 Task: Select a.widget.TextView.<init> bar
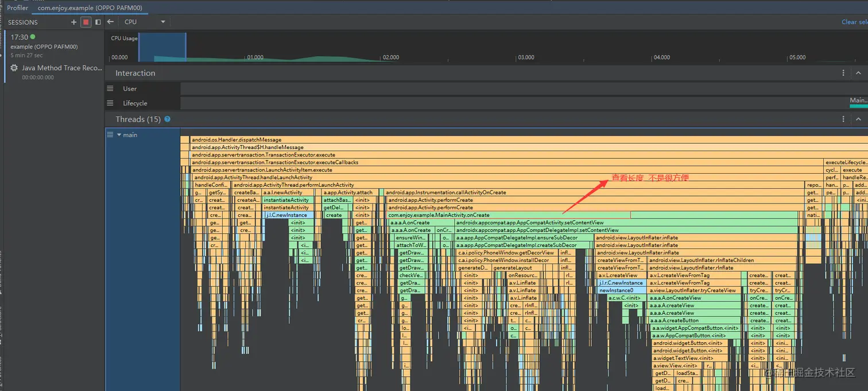[x=689, y=358]
